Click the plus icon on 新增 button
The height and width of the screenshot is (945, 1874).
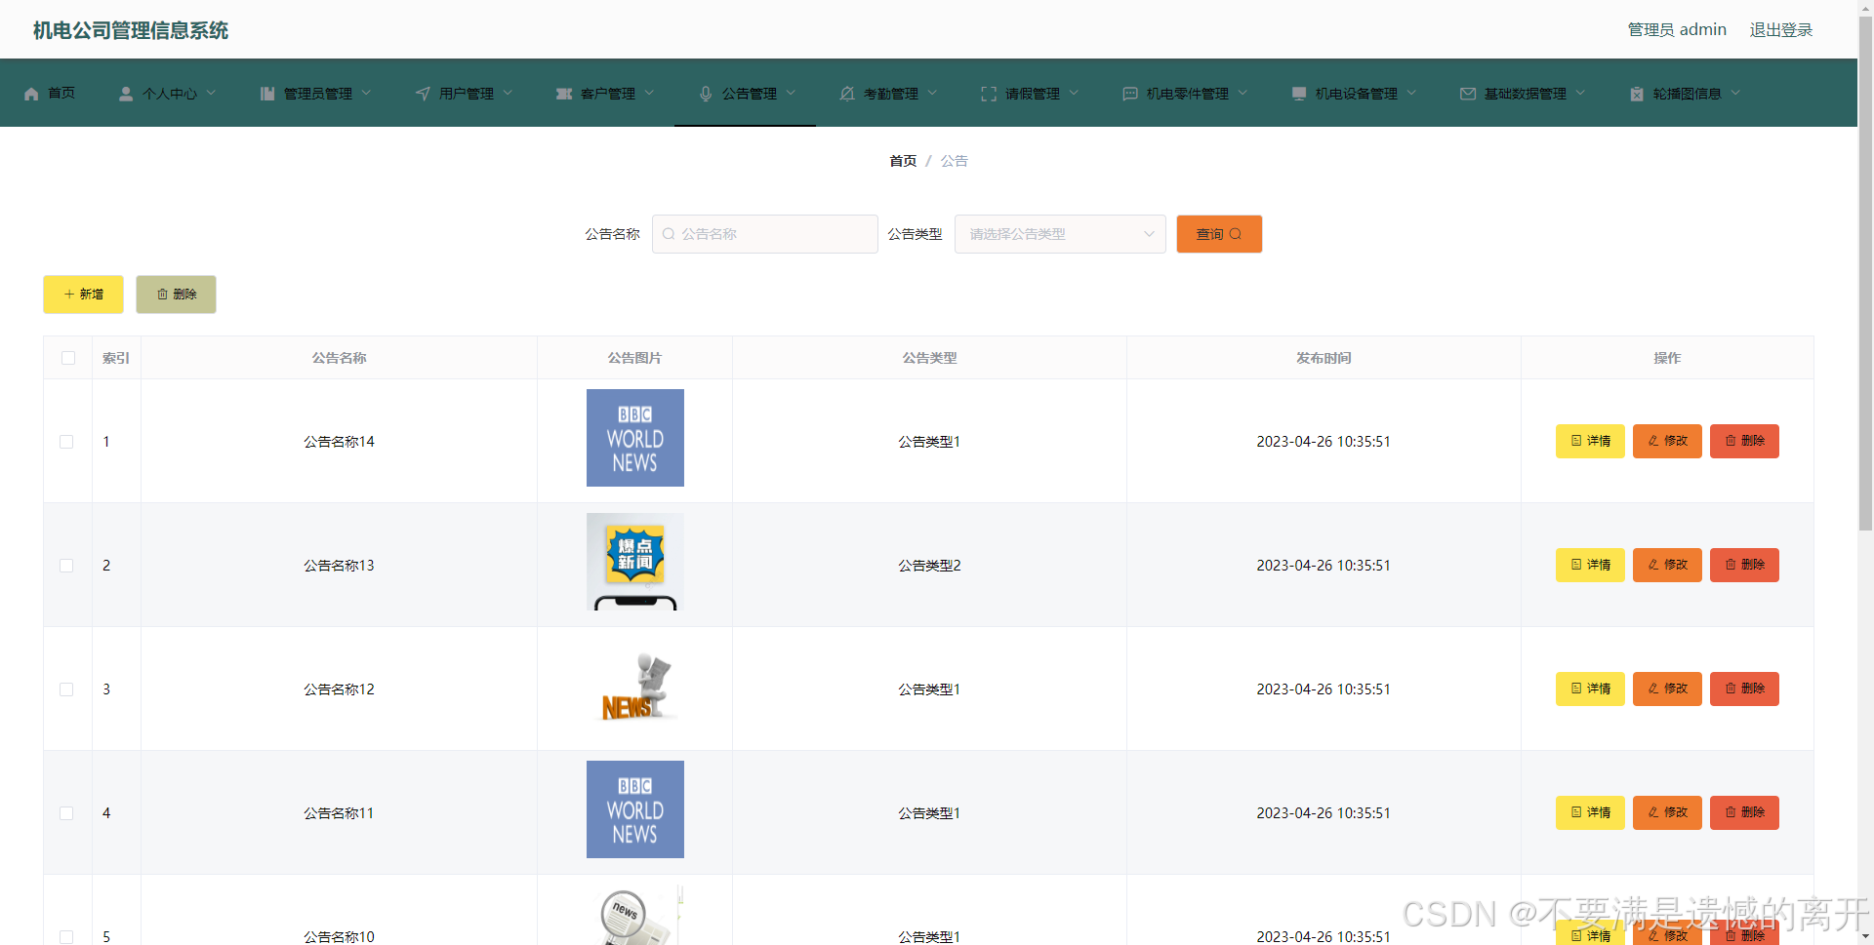click(x=69, y=295)
